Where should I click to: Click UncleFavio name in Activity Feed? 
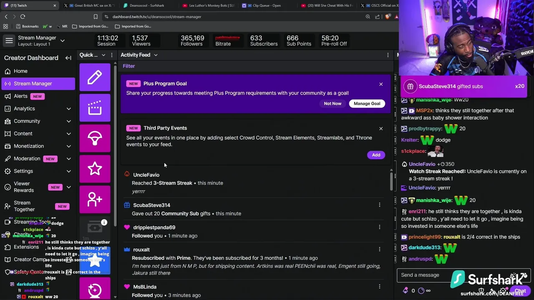point(146,175)
